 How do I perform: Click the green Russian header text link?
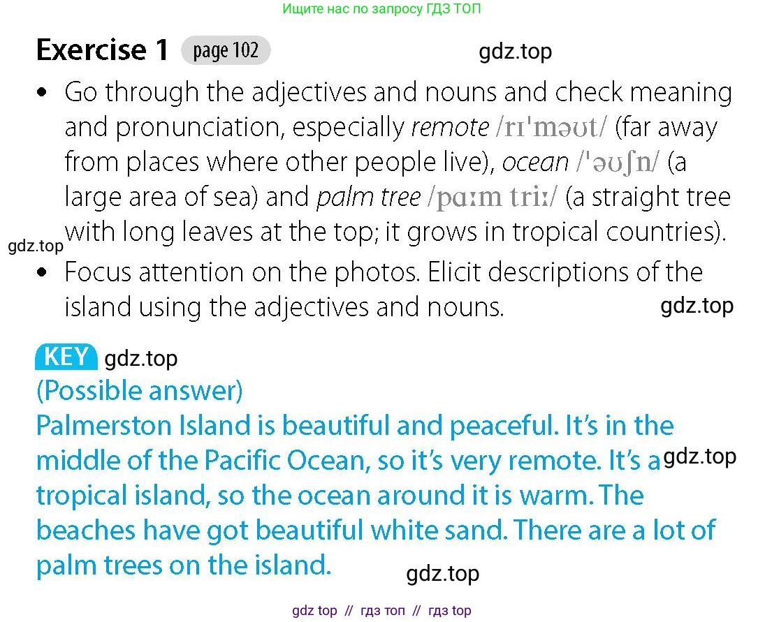(x=381, y=9)
